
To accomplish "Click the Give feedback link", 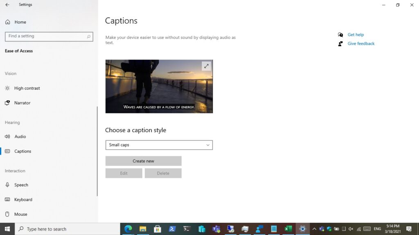I will click(x=361, y=44).
